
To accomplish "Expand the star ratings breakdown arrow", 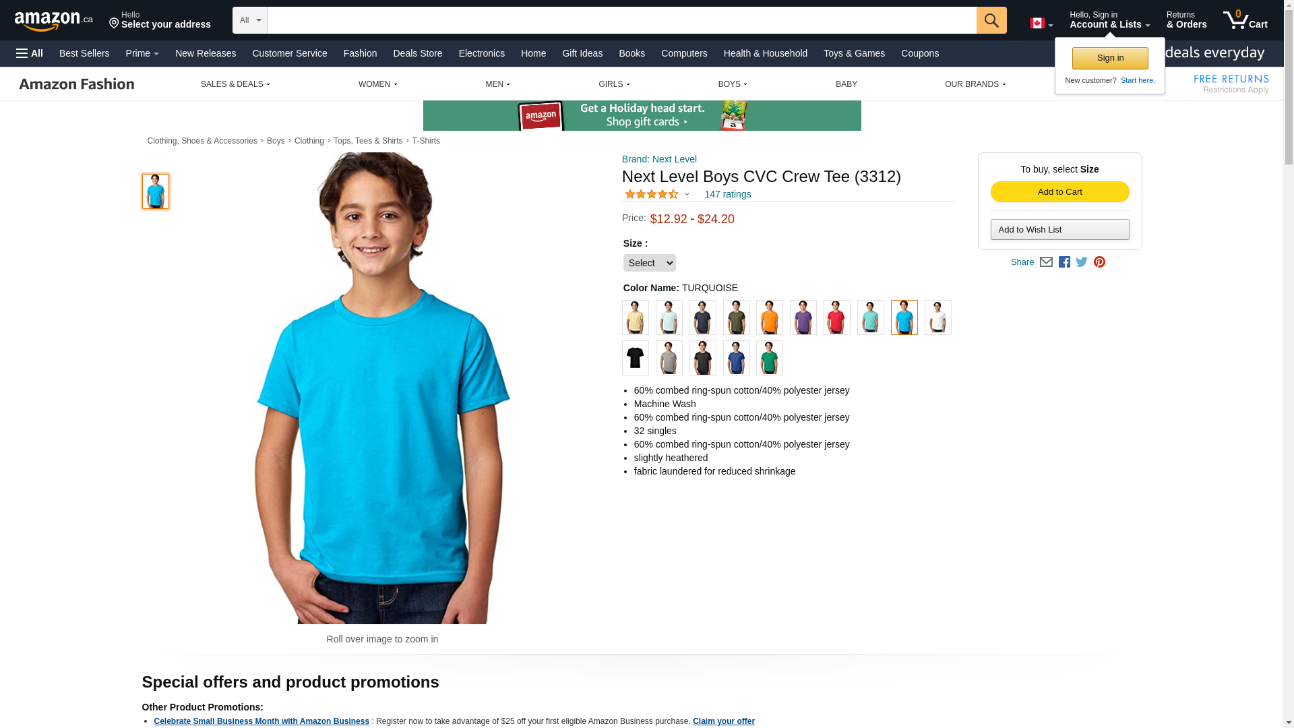I will point(687,194).
